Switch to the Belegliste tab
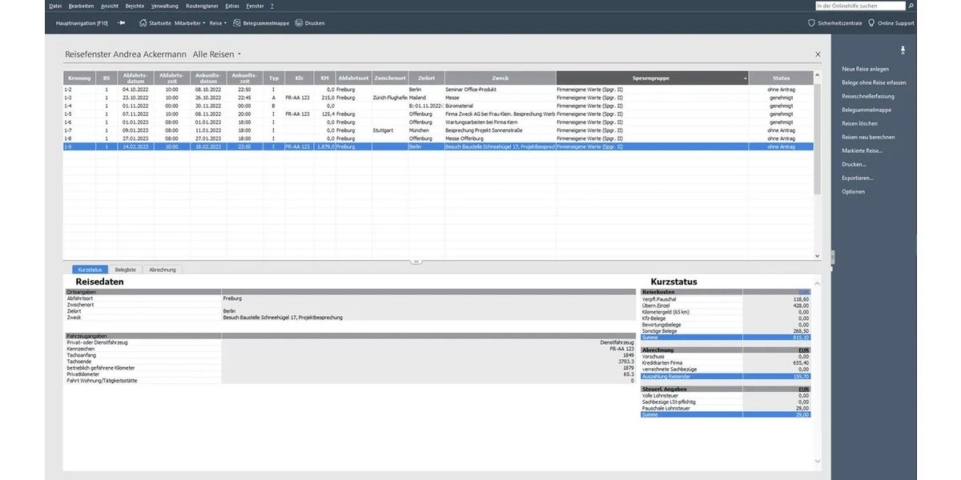This screenshot has height=480, width=961. [125, 270]
